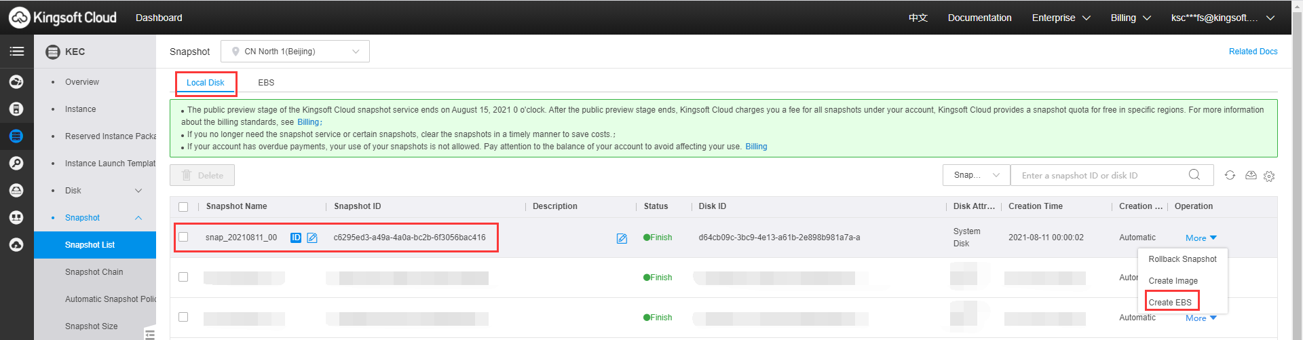Click the search magnifier icon

coord(1194,175)
